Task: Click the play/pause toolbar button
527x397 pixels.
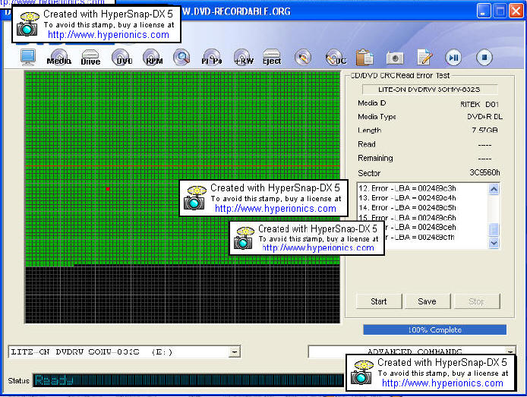Action: click(453, 58)
